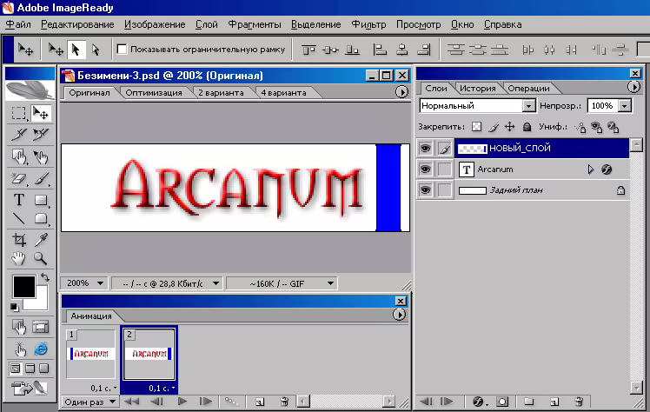
Task: Create new layer icon in Layers panel
Action: [x=554, y=402]
